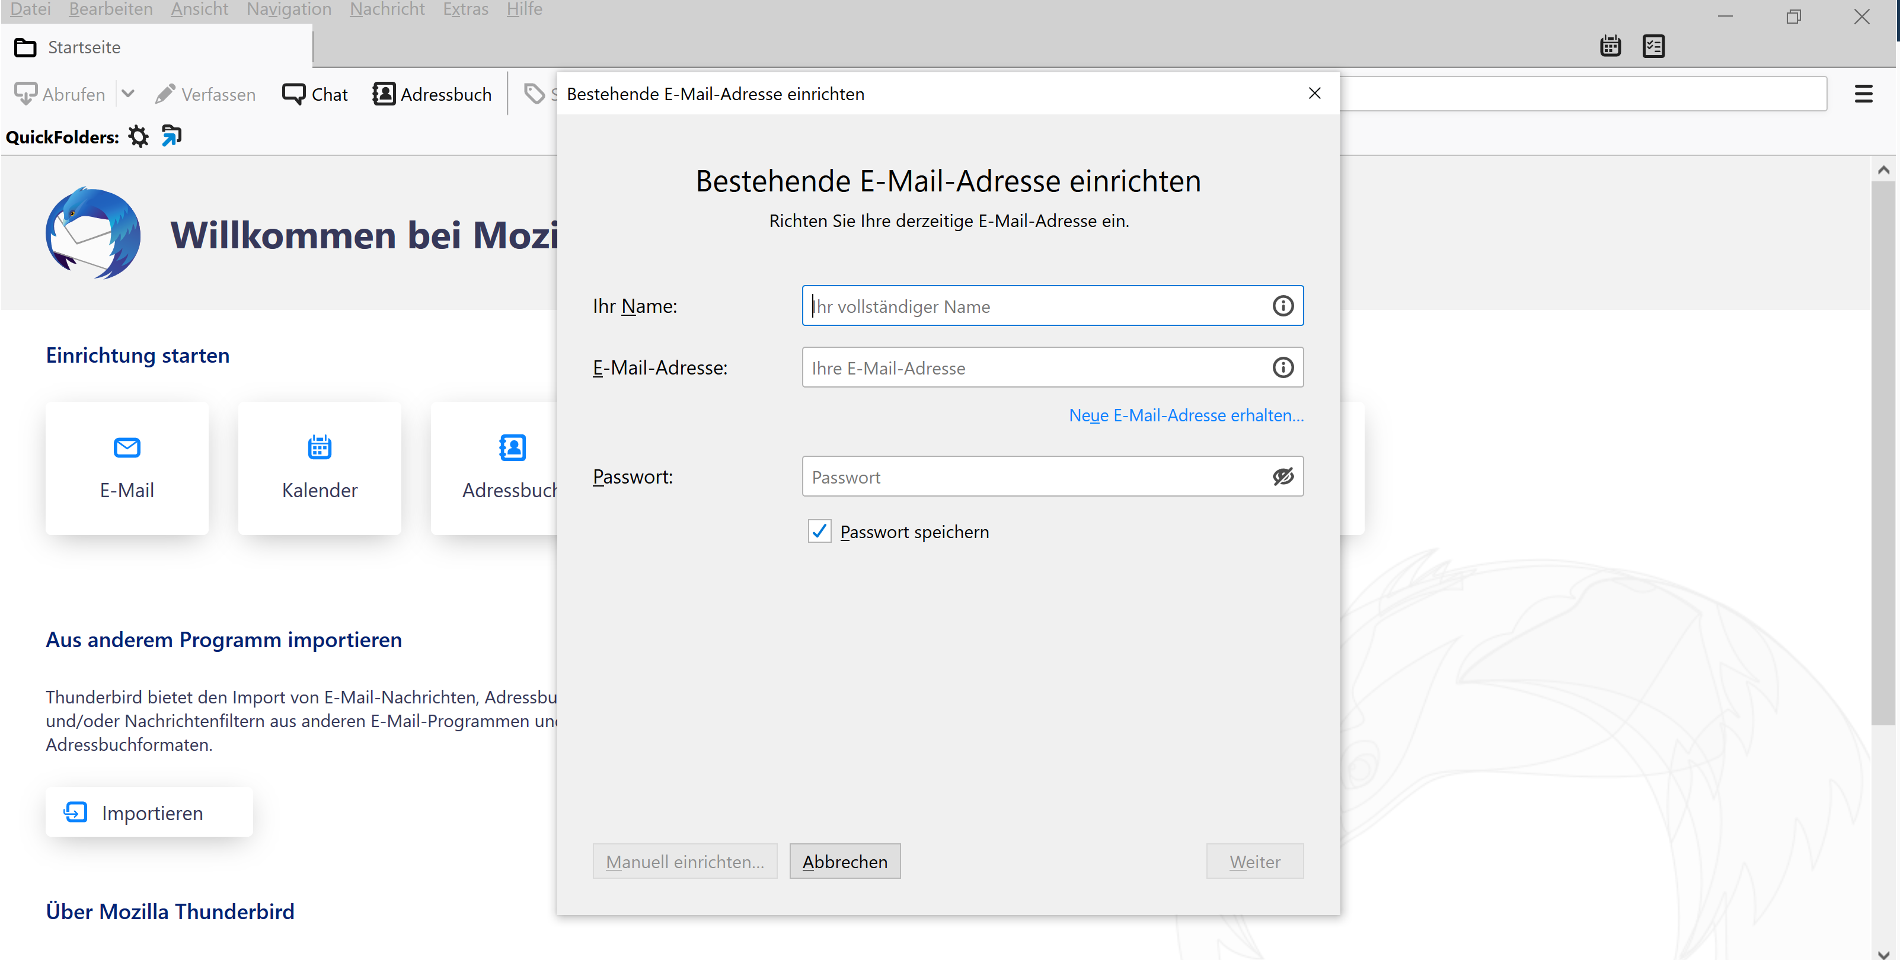This screenshot has height=960, width=1900.
Task: Open the tasks icon in the tab bar
Action: (1653, 46)
